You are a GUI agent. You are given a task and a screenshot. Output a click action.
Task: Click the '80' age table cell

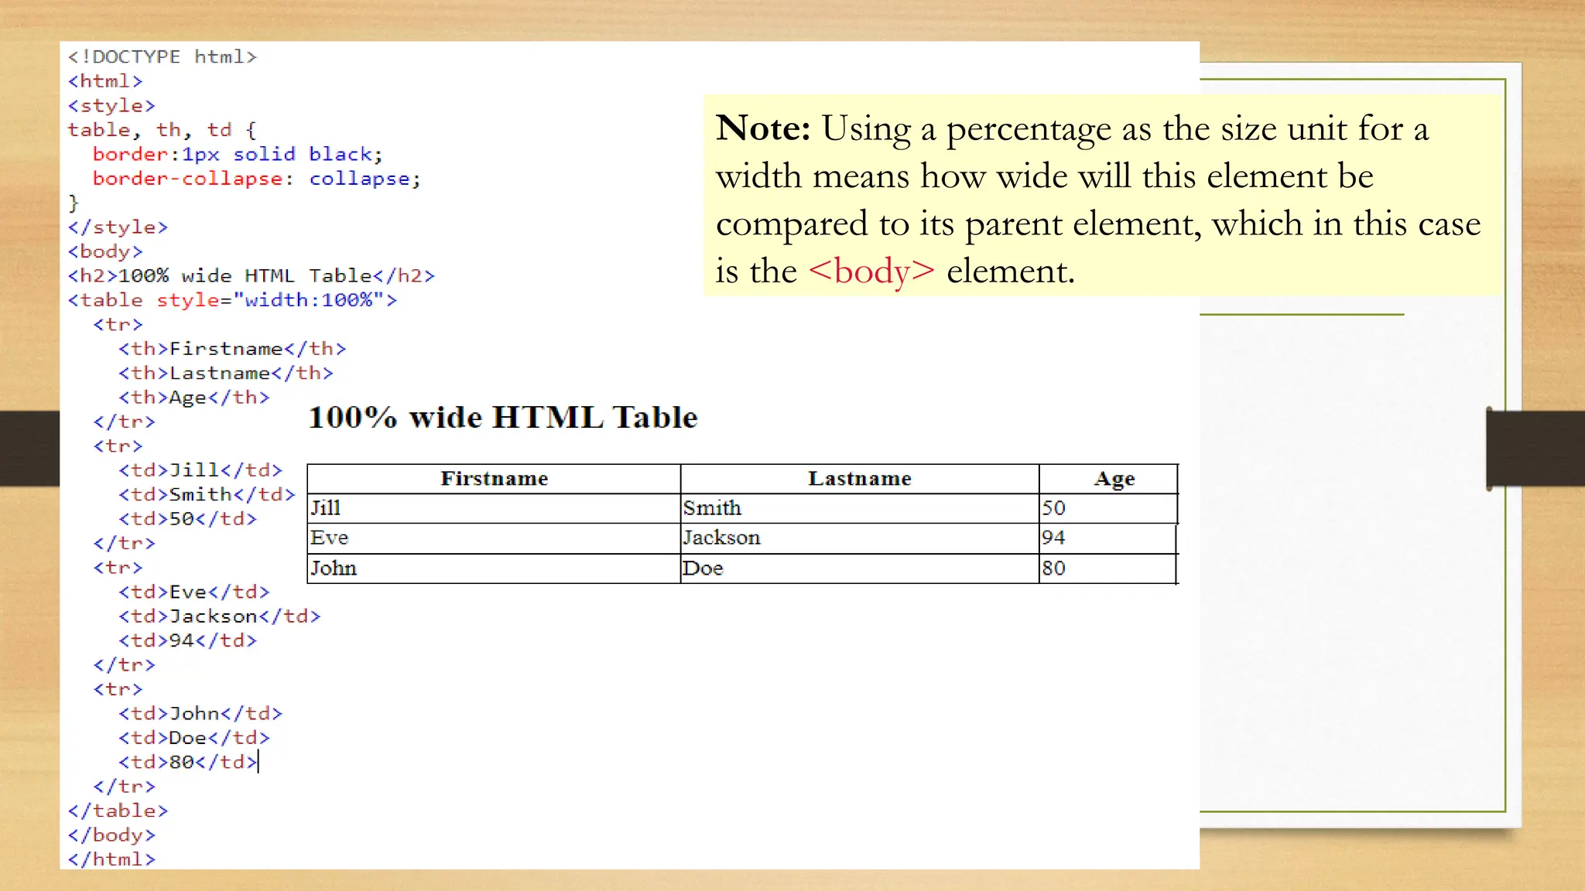[1108, 568]
